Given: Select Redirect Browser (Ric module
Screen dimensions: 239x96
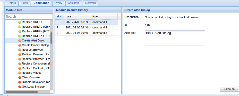Looking at the screenshot, I should [x=36, y=54].
